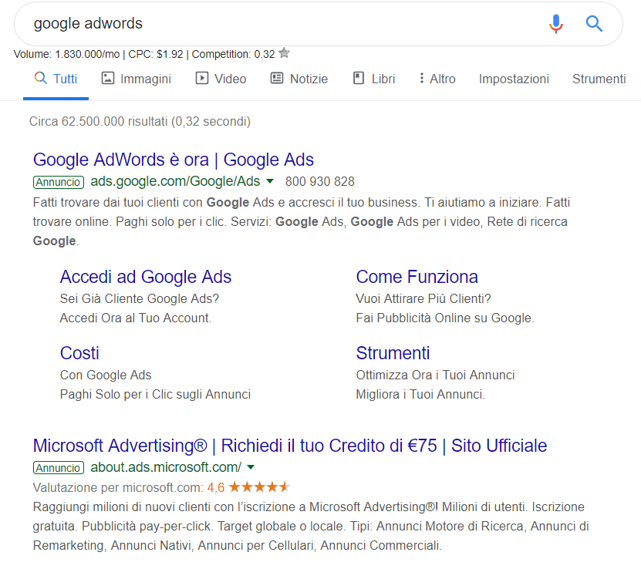Click the phone number 800 930 828
The width and height of the screenshot is (641, 569).
319,181
